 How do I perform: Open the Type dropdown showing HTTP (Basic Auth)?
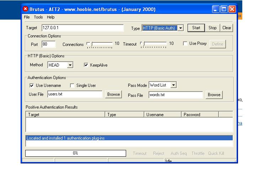coord(180,28)
